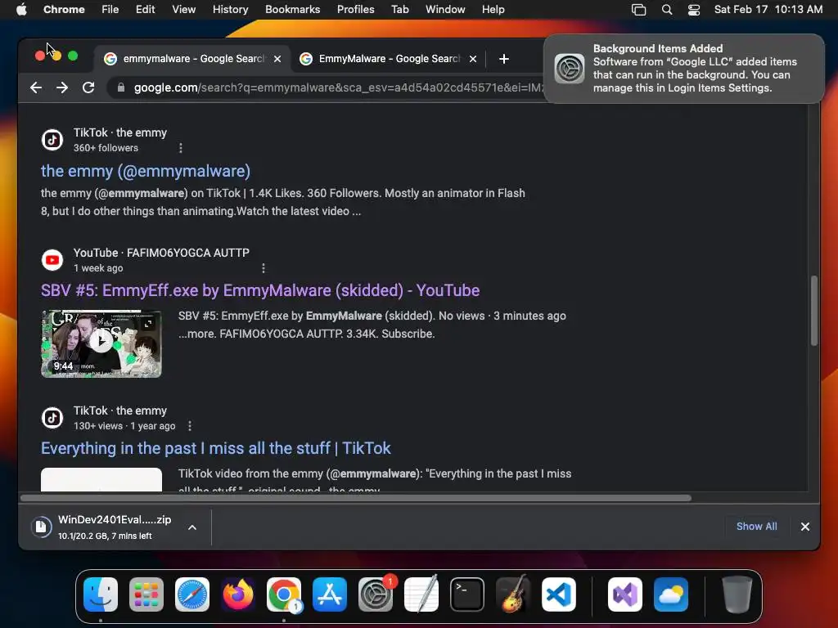Image resolution: width=838 pixels, height=628 pixels.
Task: Open Trash from the Dock
Action: pos(737,594)
